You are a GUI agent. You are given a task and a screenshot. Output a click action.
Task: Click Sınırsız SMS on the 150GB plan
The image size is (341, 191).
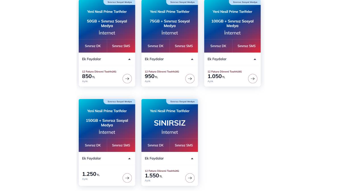tap(121, 145)
